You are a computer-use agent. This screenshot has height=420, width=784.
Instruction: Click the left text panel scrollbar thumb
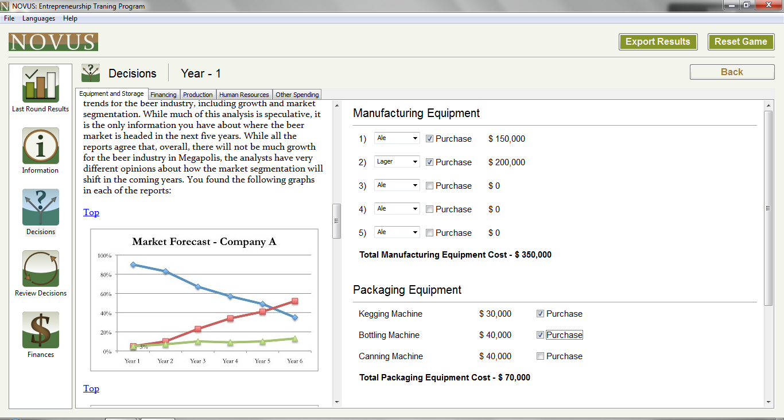tap(337, 221)
